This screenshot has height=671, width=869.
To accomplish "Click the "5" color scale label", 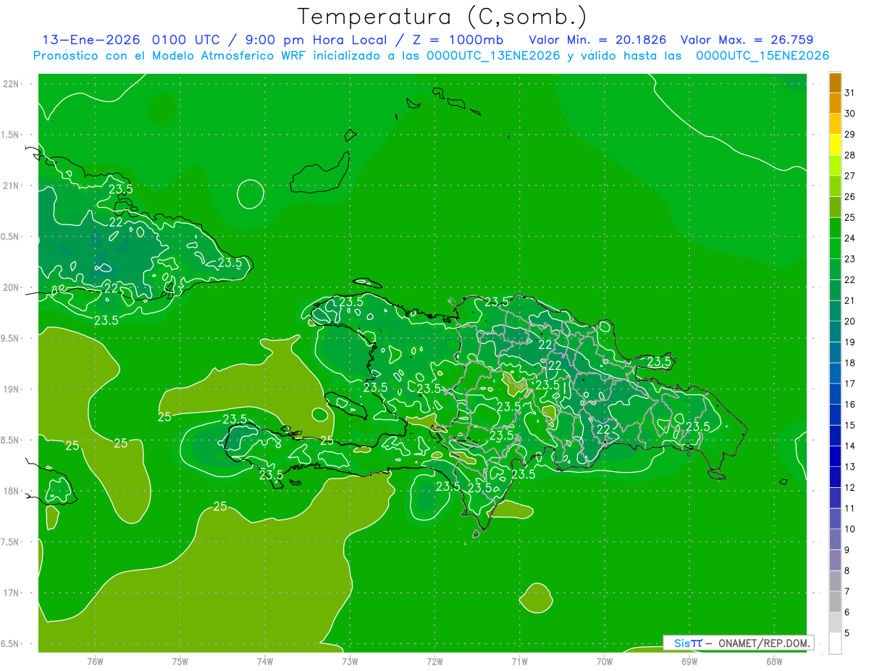I will point(847,633).
